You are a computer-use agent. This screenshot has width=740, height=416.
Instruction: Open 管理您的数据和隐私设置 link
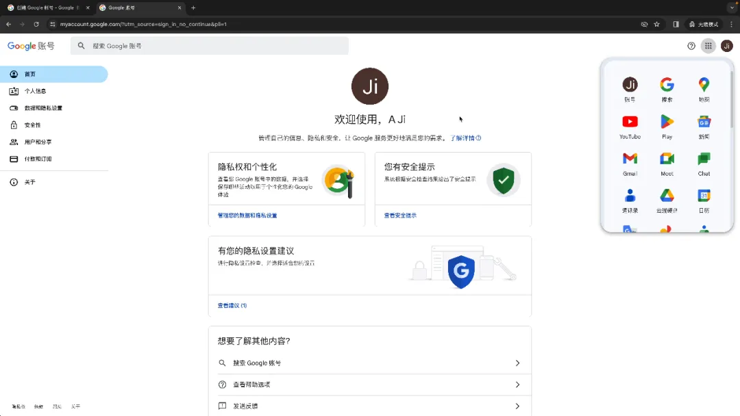point(247,216)
